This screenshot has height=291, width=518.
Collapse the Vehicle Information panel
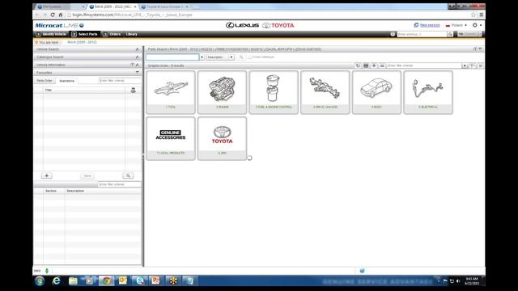coord(138,65)
